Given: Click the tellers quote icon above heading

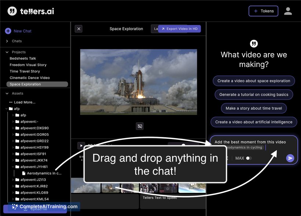Looking at the screenshot, I should tap(254, 44).
